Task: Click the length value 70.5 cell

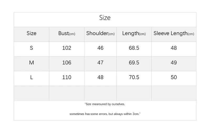Action: [x=134, y=77]
